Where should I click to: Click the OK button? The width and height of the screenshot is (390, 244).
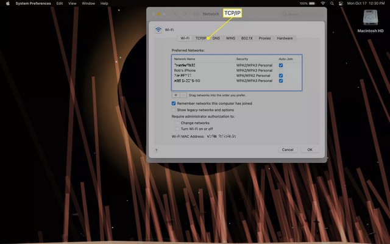[x=310, y=149]
